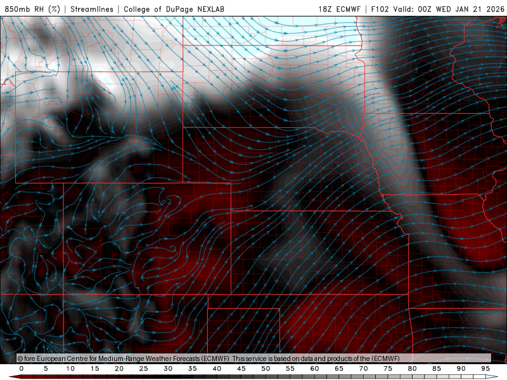Click the '50' label on the color scale
The height and width of the screenshot is (380, 507).
(266, 369)
